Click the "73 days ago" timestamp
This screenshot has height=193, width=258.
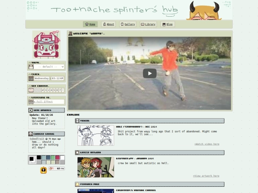(54, 139)
